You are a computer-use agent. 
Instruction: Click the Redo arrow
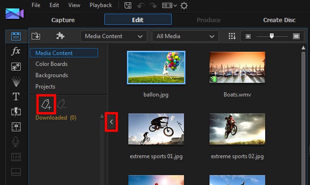coord(153,6)
